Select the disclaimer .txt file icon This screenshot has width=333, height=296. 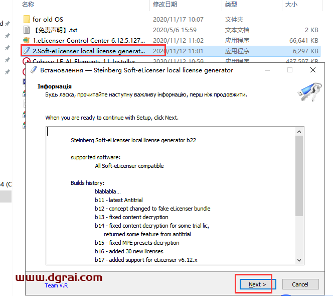tap(27, 30)
